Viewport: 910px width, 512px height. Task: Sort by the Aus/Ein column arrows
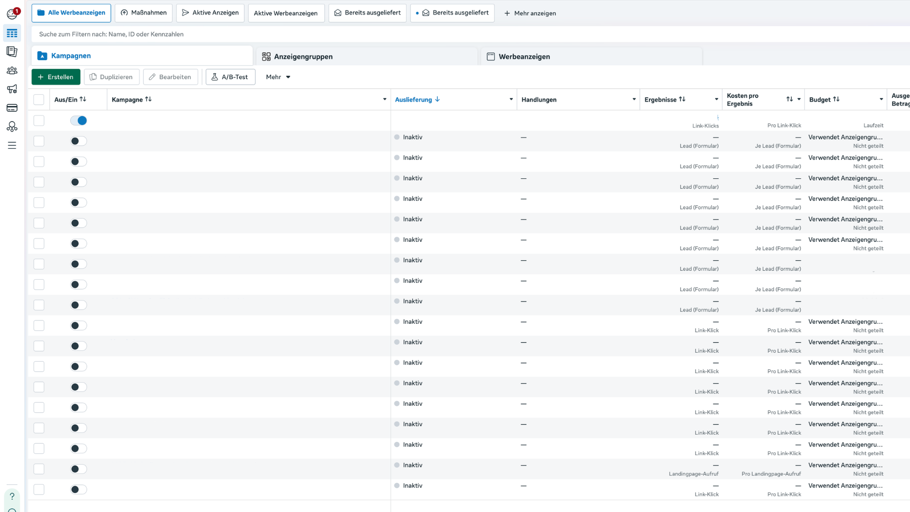pyautogui.click(x=83, y=99)
